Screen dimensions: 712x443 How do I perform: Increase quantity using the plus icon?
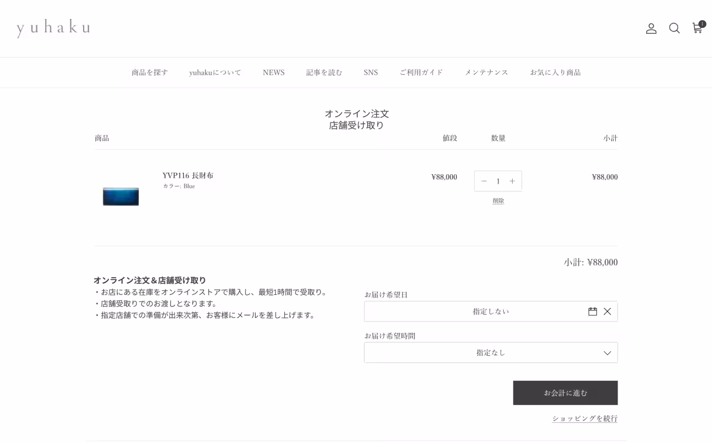(513, 181)
